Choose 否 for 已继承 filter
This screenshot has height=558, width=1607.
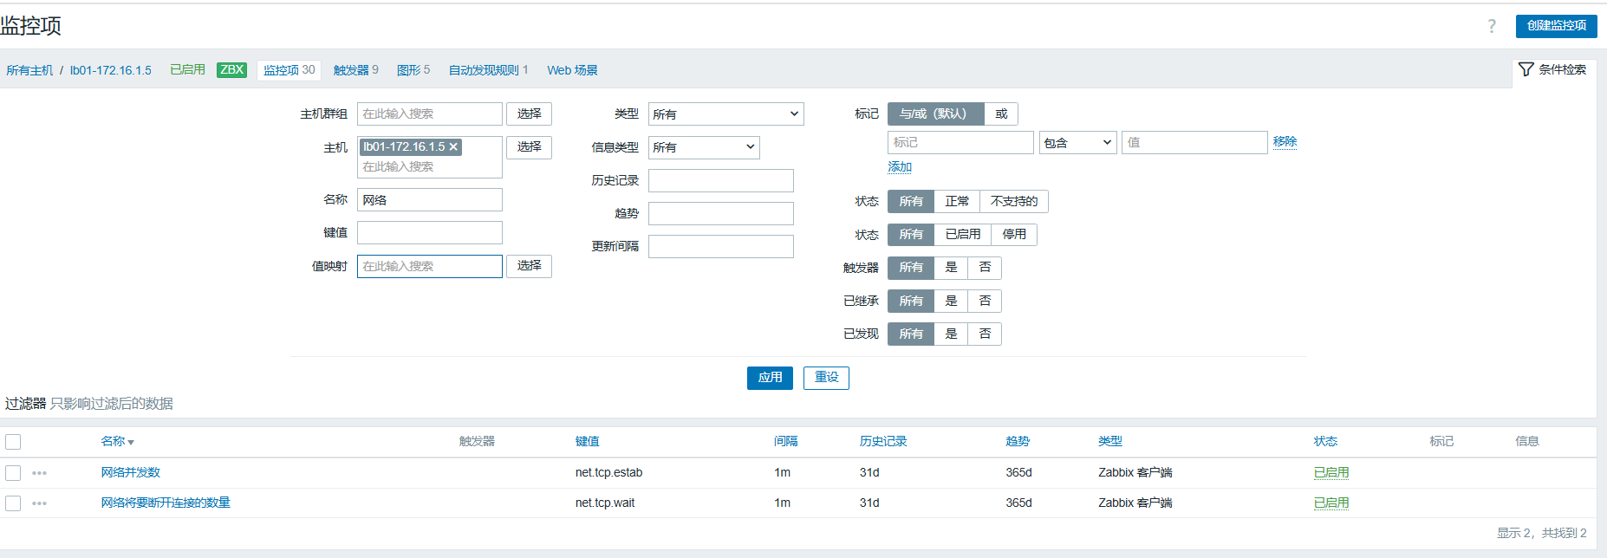[985, 301]
